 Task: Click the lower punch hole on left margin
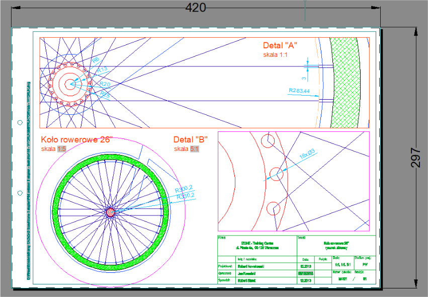[20, 192]
